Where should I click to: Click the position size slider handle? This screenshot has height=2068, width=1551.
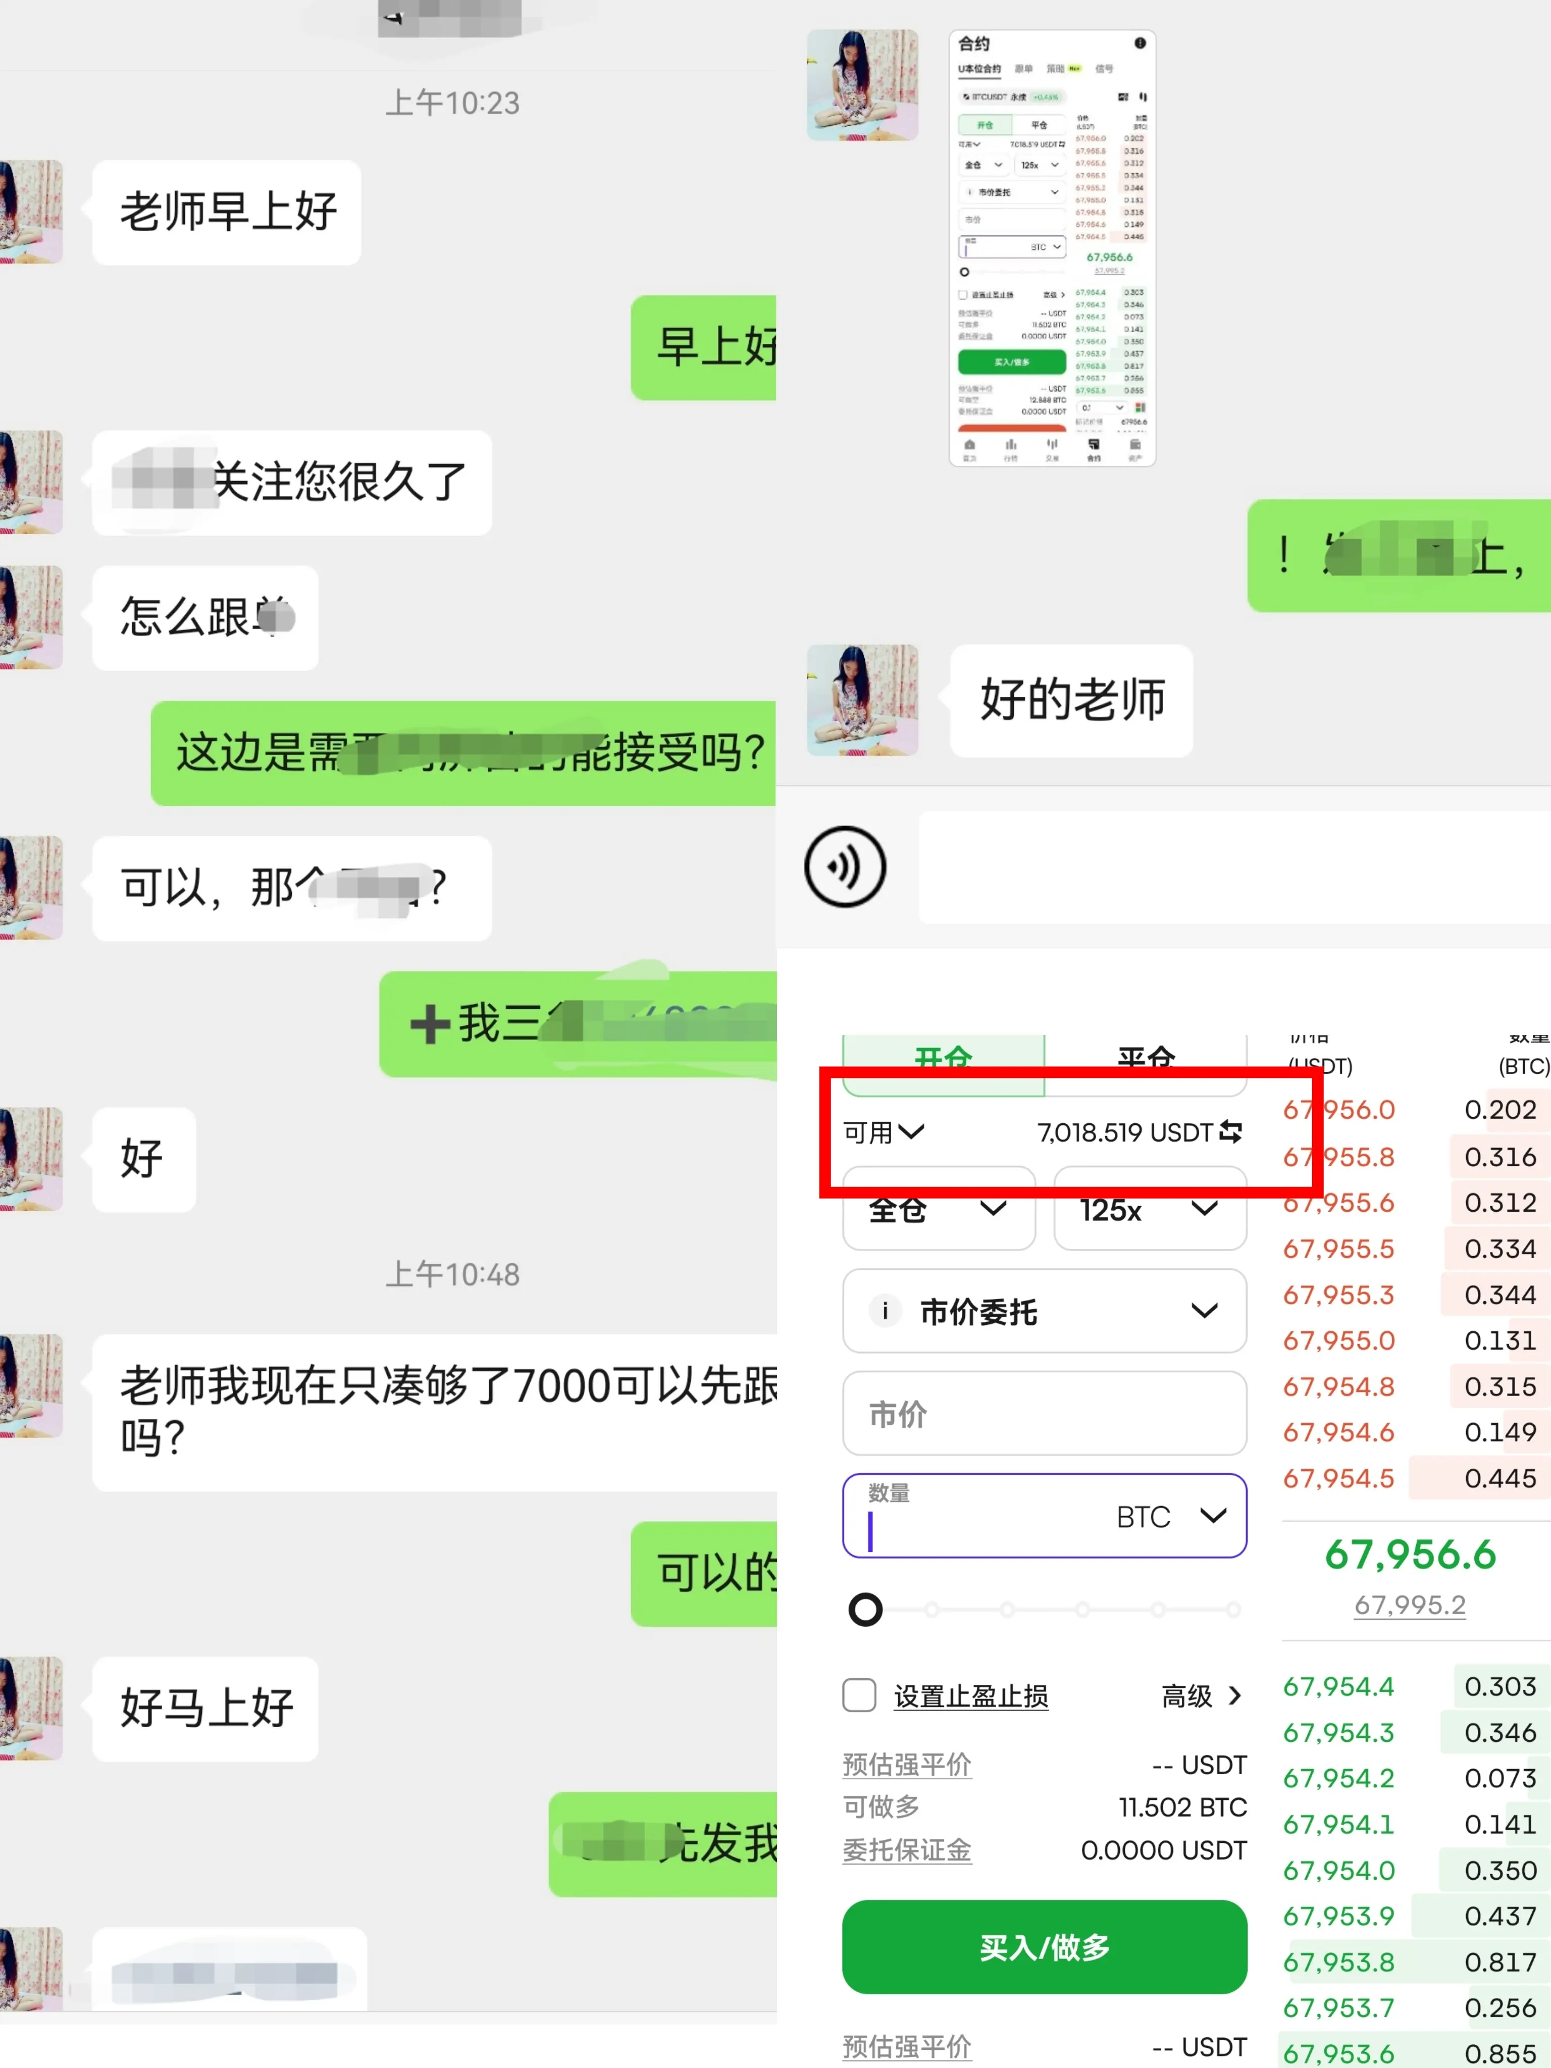865,1610
